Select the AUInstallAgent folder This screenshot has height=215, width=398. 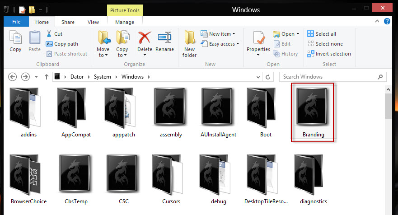click(218, 113)
